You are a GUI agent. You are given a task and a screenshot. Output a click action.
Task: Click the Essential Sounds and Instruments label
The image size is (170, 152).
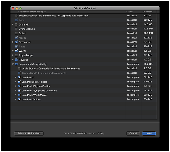click(x=54, y=16)
